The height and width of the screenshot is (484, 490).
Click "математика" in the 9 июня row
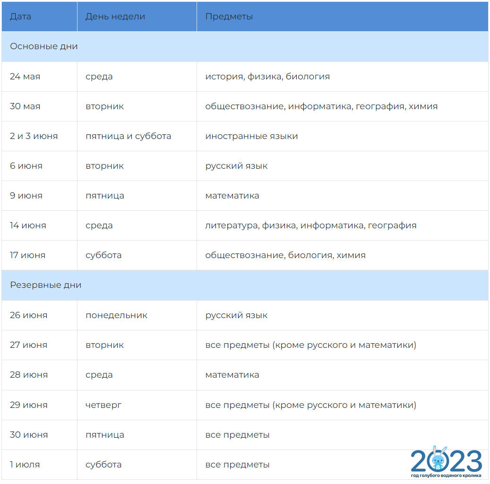(x=232, y=196)
